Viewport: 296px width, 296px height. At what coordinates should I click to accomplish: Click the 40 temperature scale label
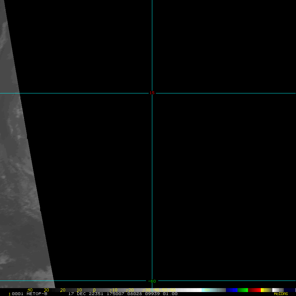pos(30,290)
